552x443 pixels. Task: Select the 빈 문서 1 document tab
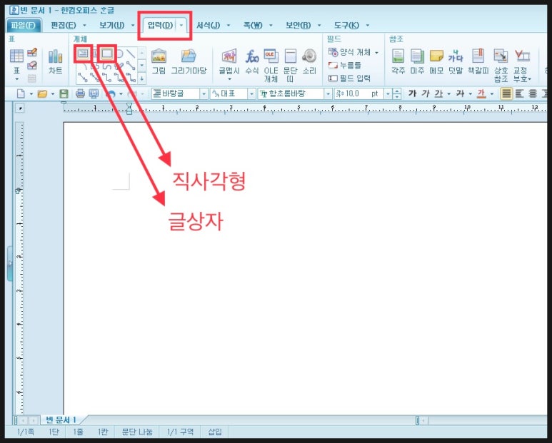(x=61, y=419)
